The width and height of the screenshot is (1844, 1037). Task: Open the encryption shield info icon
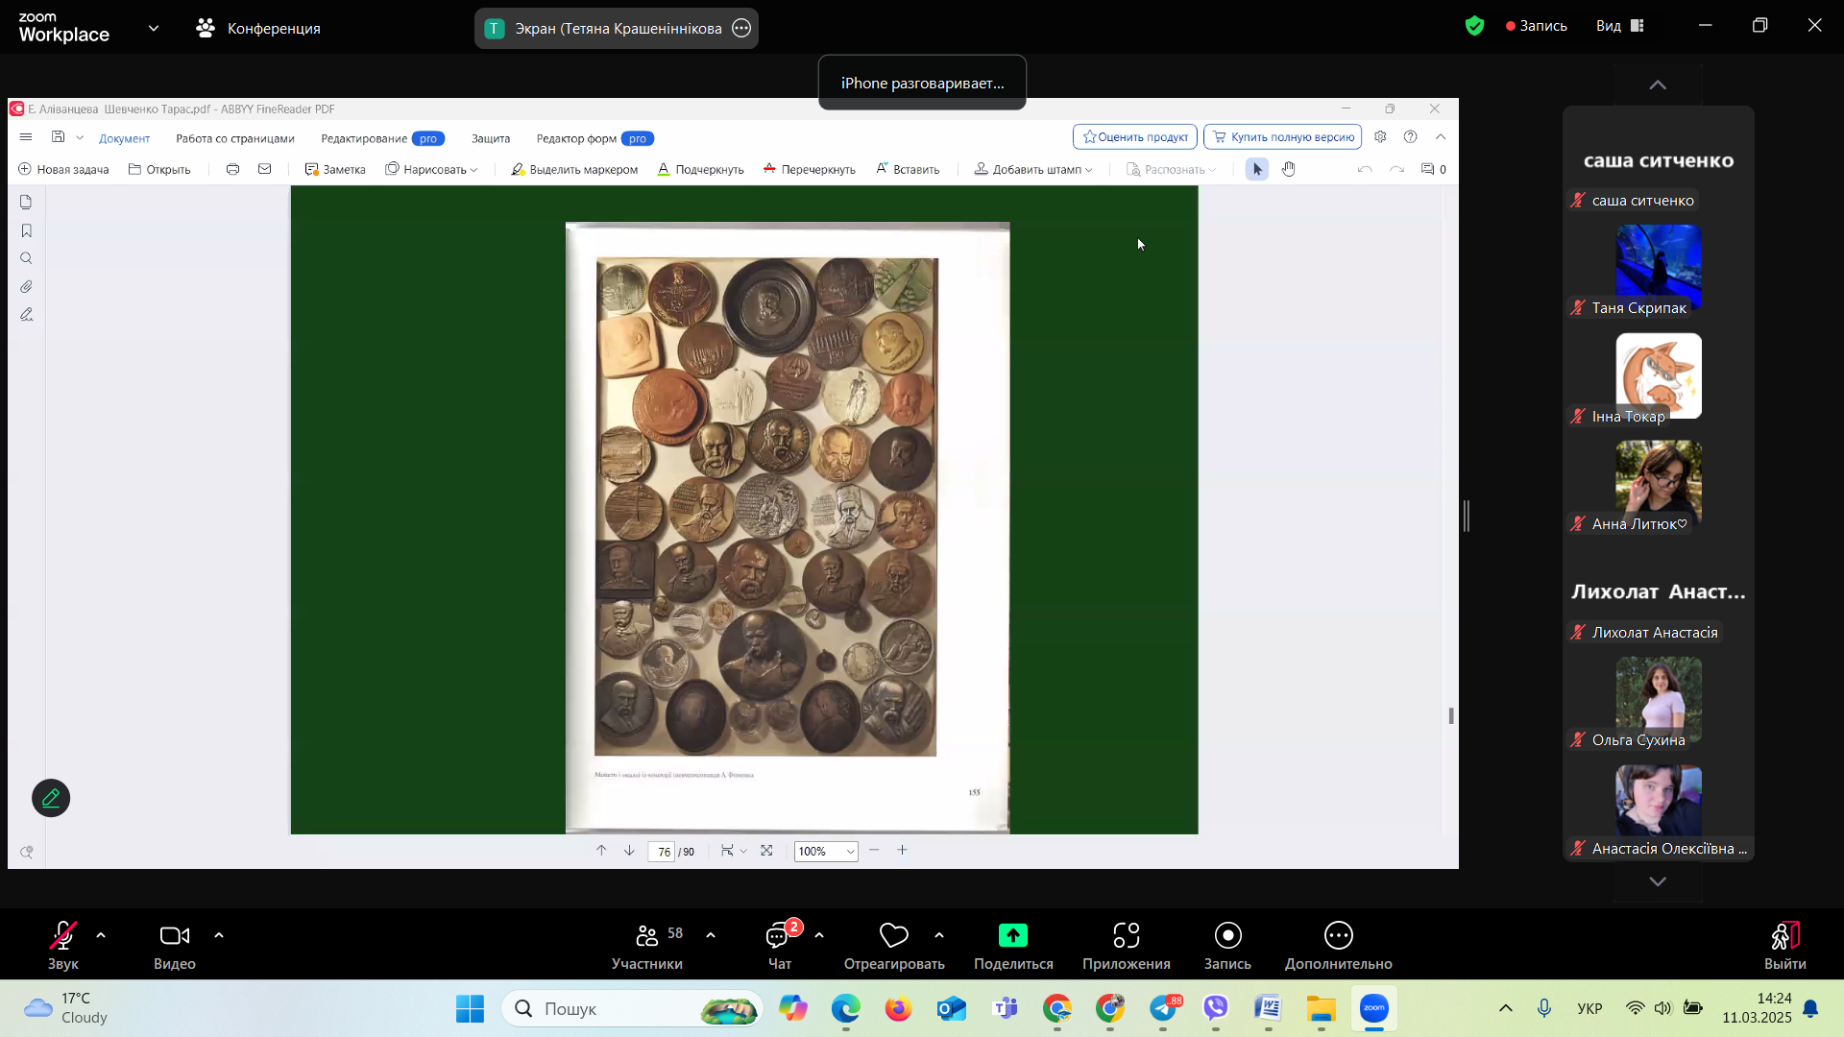coord(1474,27)
